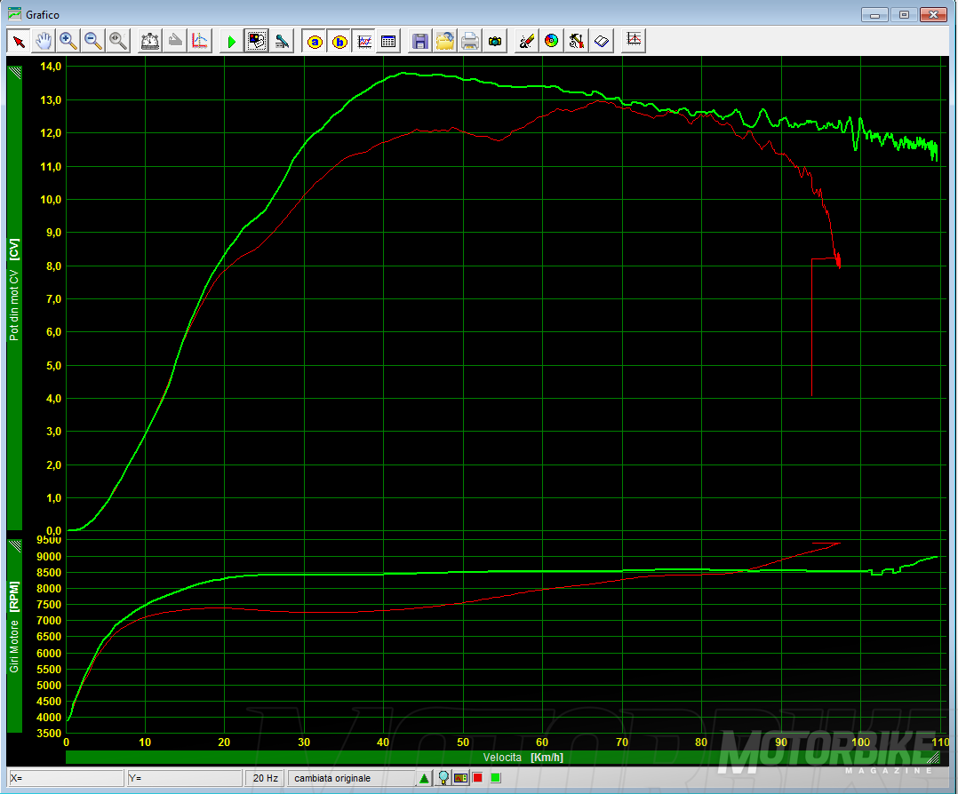
Task: Toggle curve 'a' display button
Action: pyautogui.click(x=315, y=41)
